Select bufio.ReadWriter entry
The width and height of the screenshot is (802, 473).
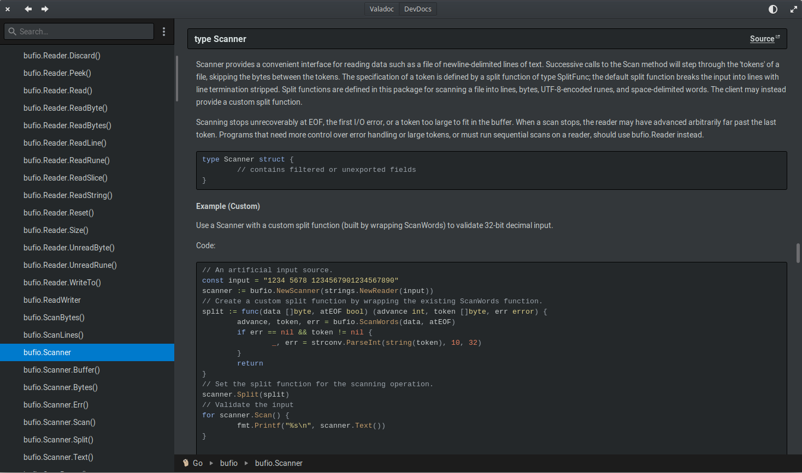(x=87, y=300)
